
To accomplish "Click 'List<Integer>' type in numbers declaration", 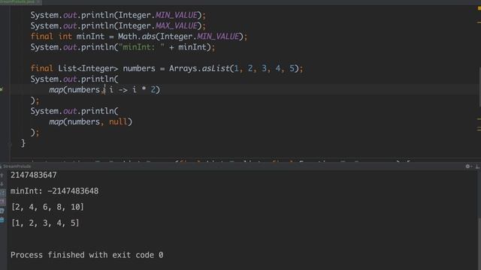I will [x=88, y=68].
